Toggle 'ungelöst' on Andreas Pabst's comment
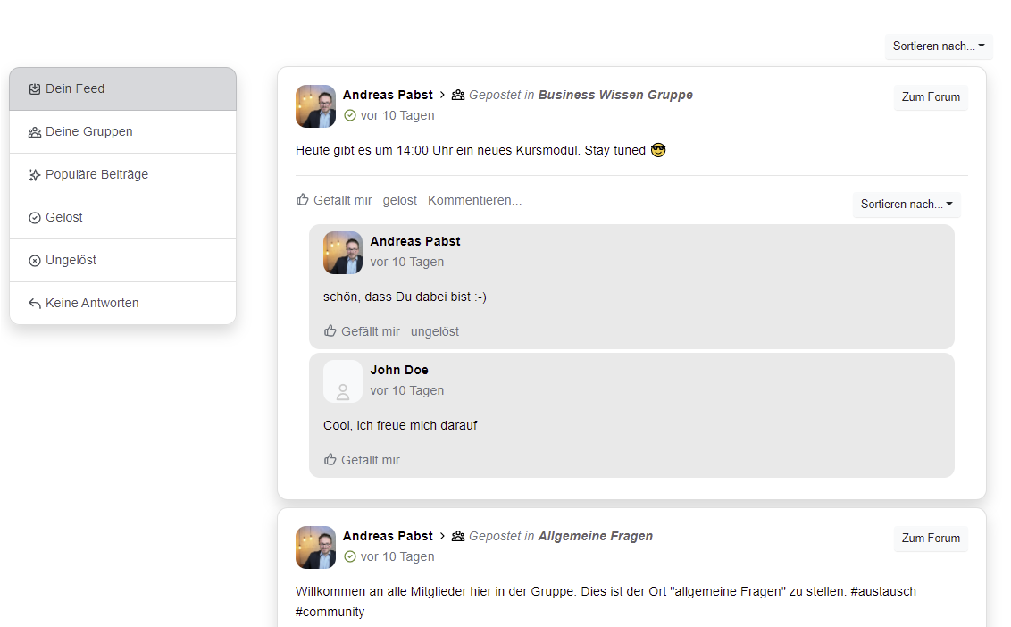Image resolution: width=1011 pixels, height=627 pixels. point(435,331)
